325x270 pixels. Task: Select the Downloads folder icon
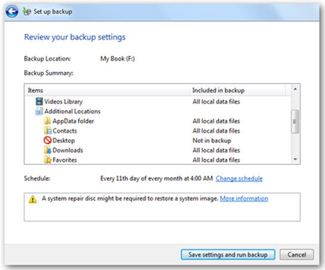point(47,150)
